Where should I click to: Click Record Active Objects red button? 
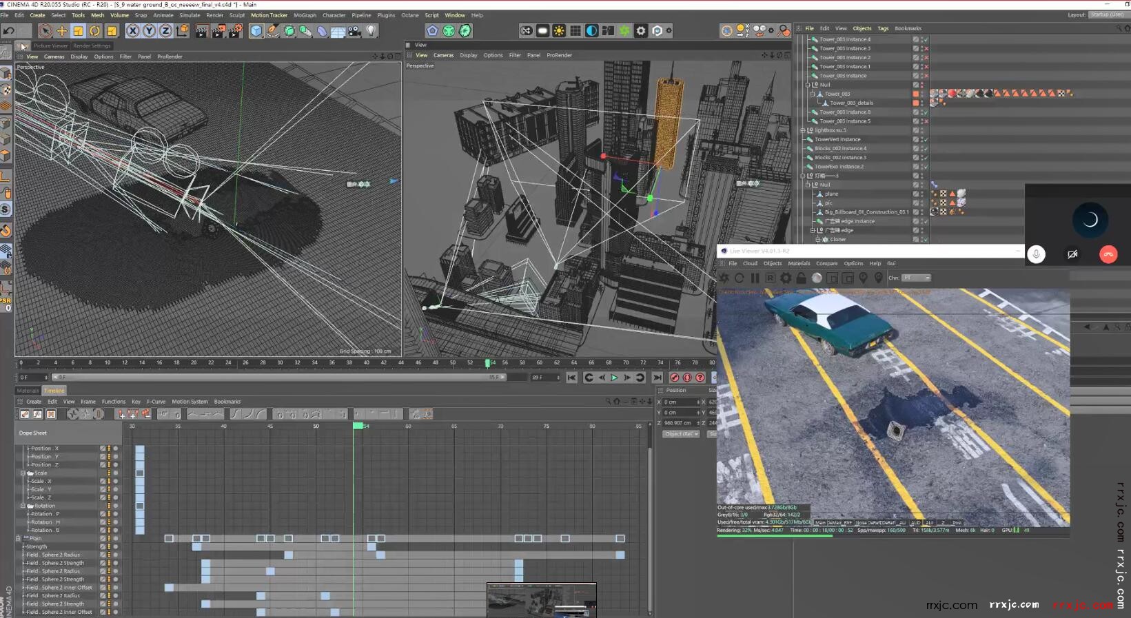(x=675, y=378)
